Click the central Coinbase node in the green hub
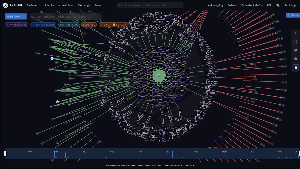 [159, 76]
